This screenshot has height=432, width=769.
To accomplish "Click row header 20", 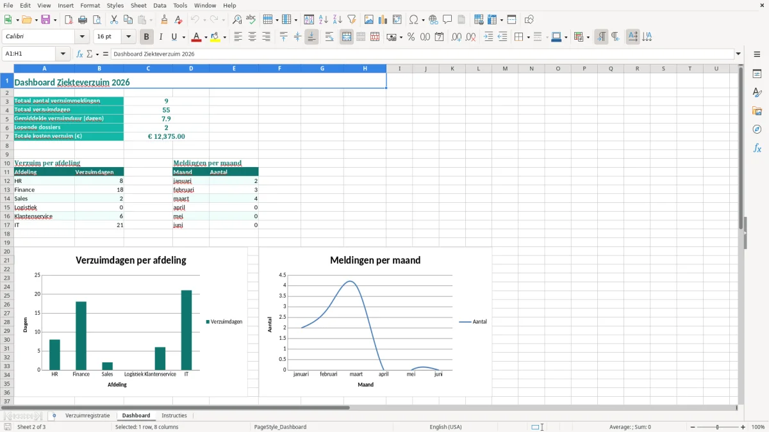I will coord(7,252).
